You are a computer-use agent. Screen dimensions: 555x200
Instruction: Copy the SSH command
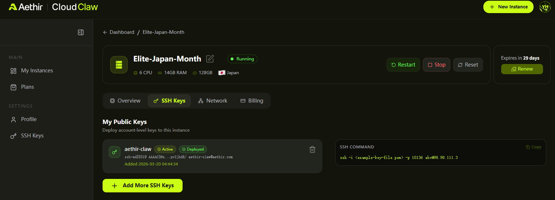click(534, 147)
